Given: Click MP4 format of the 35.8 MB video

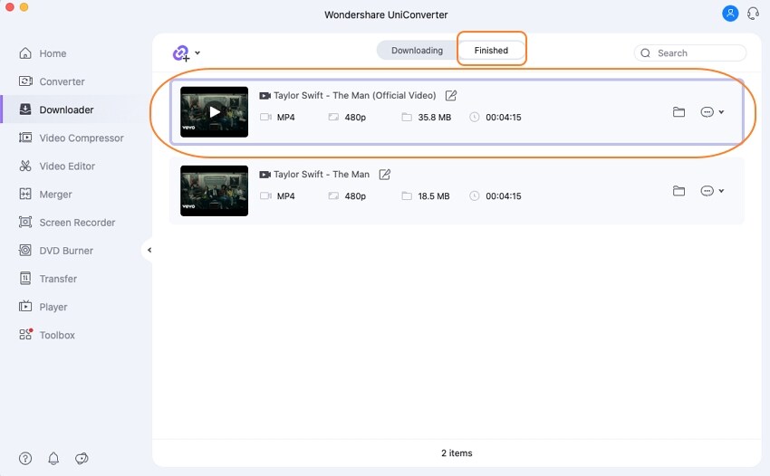Looking at the screenshot, I should point(285,118).
